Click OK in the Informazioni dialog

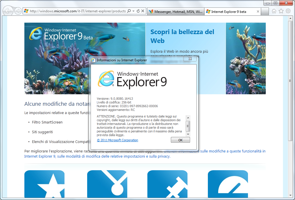coord(180,140)
